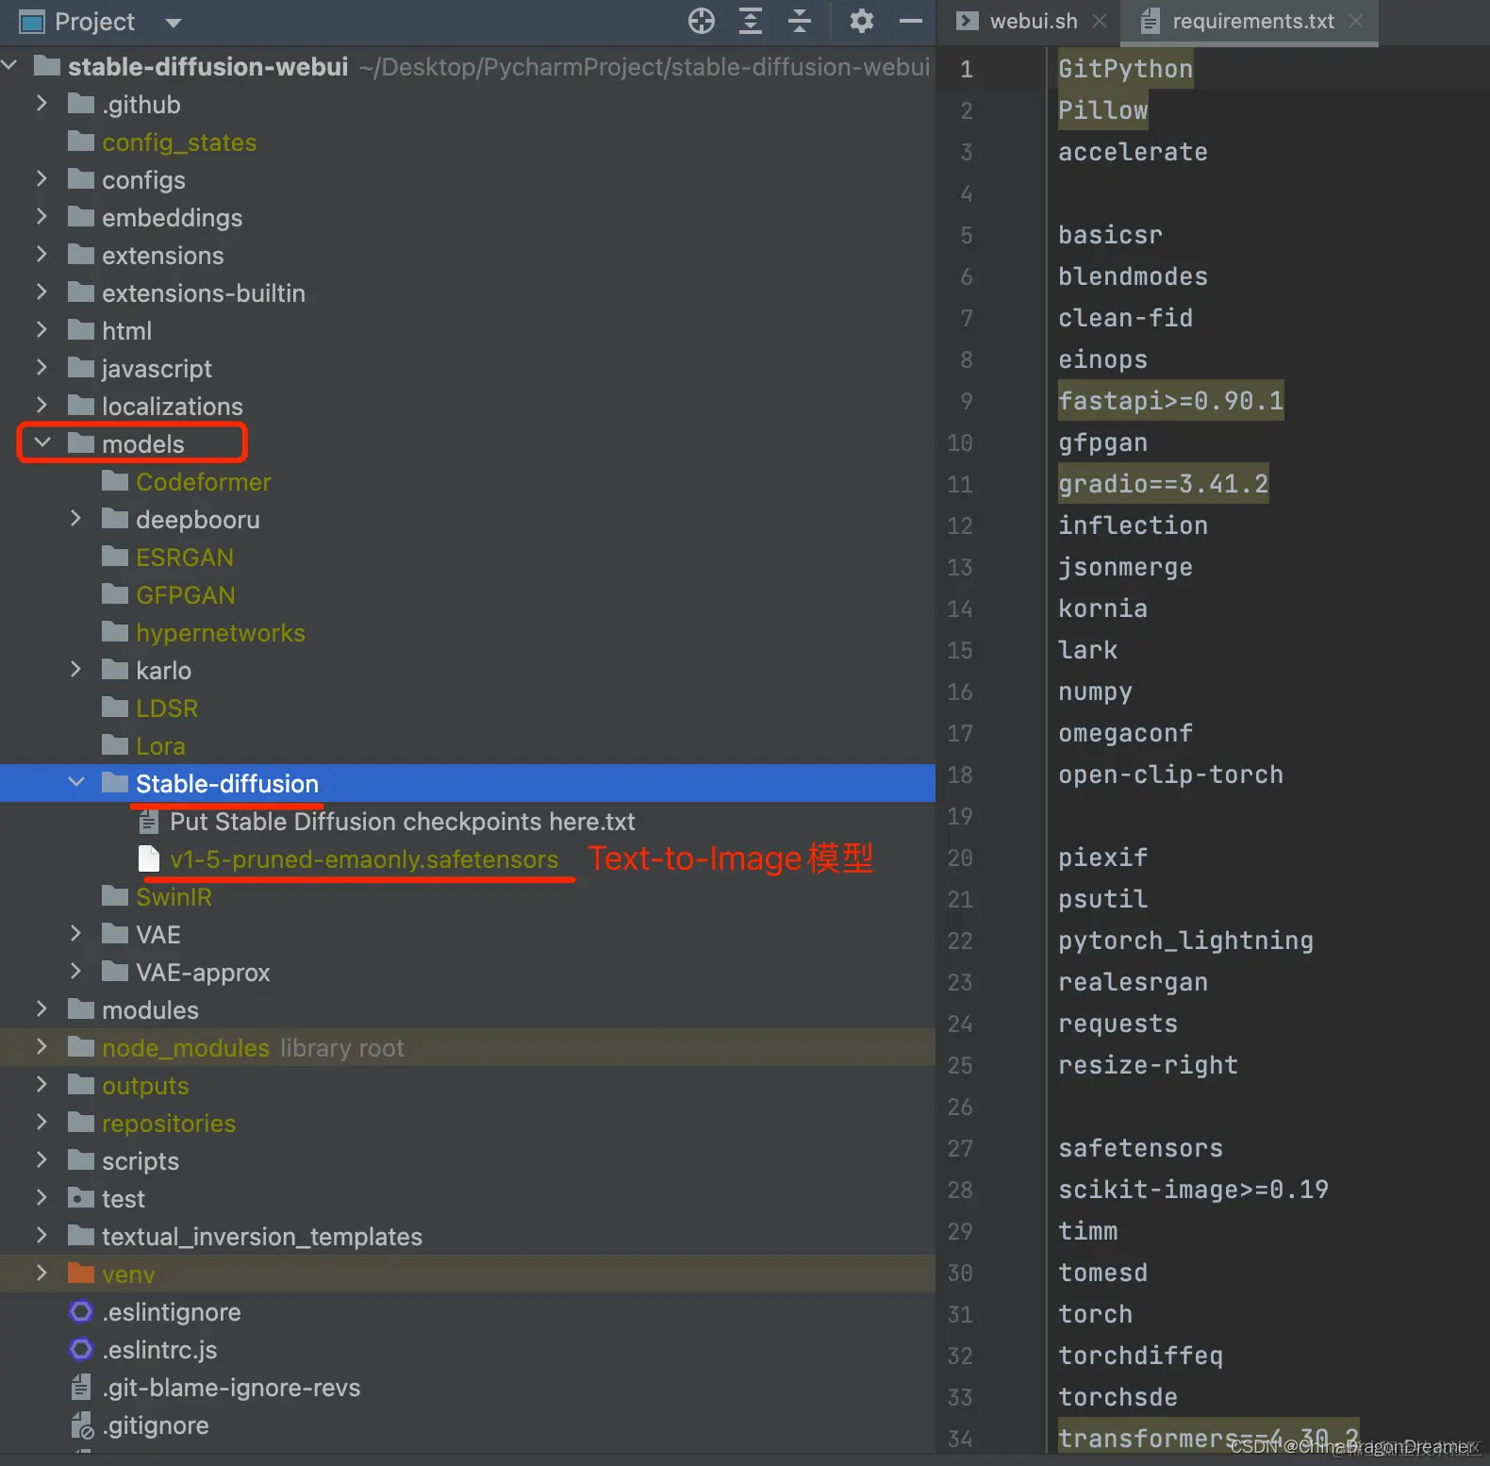1490x1466 pixels.
Task: Click the safetensors requirement line
Action: coord(1140,1148)
